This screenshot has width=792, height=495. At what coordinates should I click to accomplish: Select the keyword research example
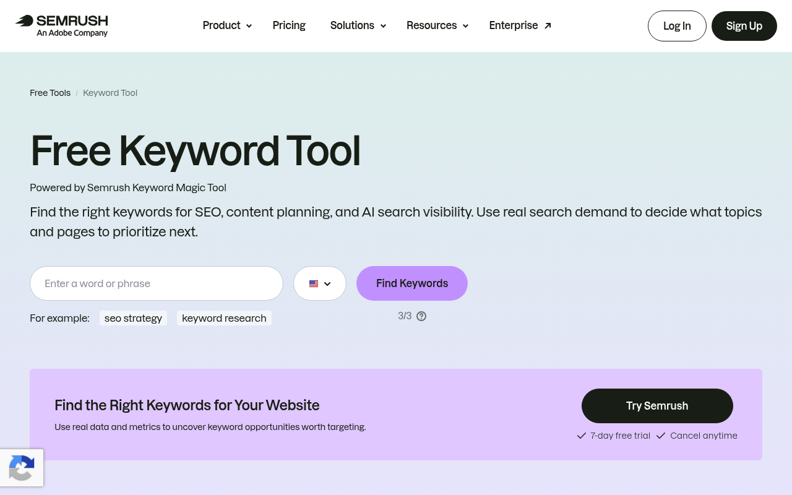(224, 318)
